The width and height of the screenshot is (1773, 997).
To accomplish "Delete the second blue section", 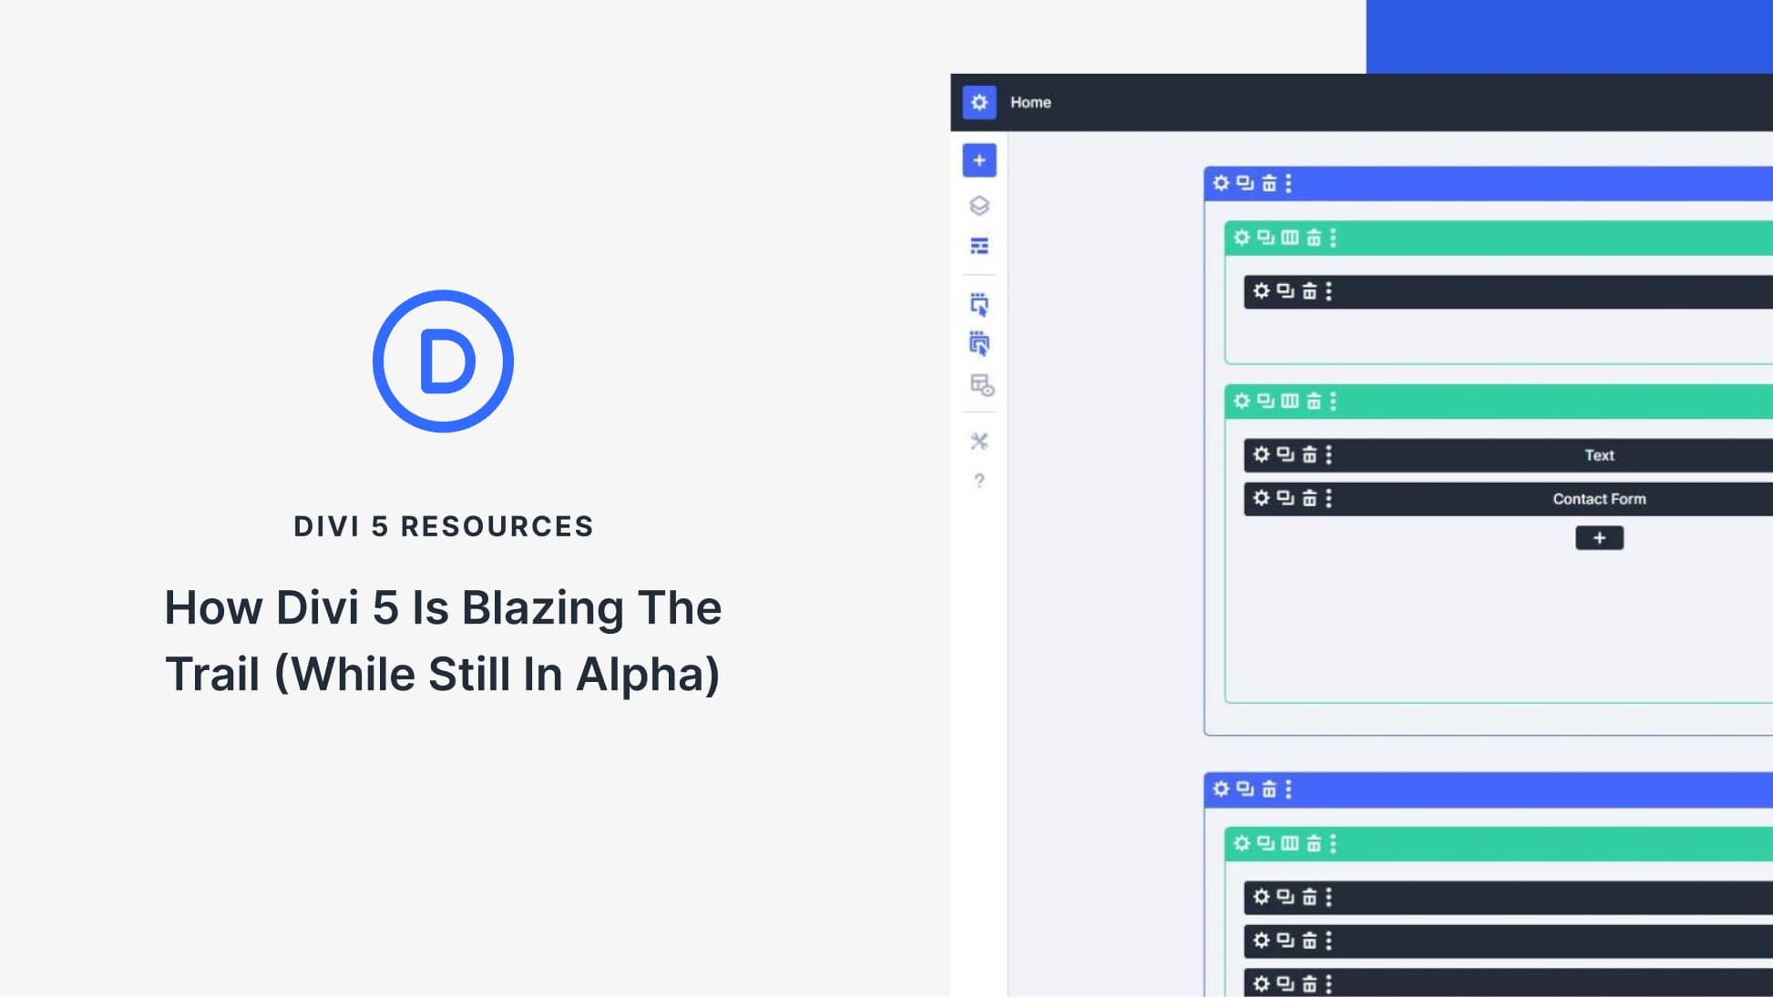I will pos(1266,789).
